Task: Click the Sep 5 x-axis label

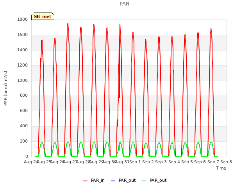Action: click(187, 162)
